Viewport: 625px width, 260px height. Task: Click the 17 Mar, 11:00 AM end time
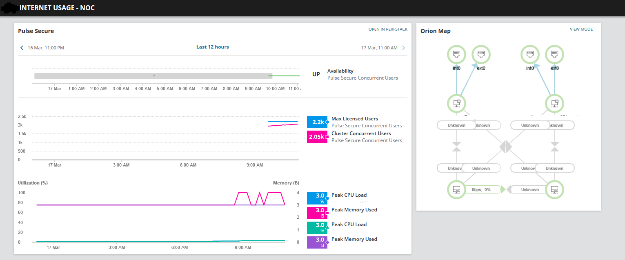(379, 48)
